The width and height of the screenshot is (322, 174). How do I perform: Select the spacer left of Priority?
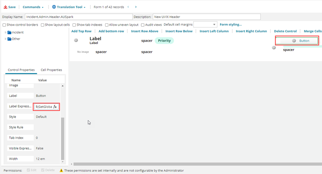click(147, 41)
